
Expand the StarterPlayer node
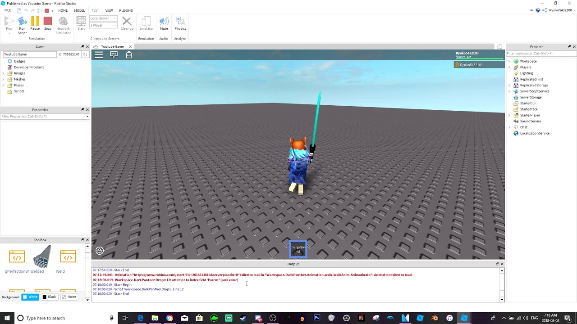pos(509,115)
